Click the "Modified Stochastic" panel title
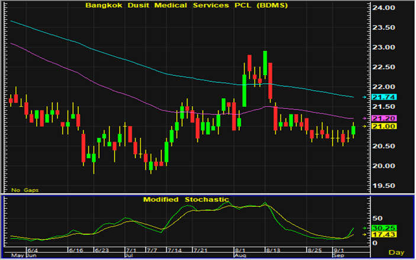The image size is (416, 260). click(x=185, y=200)
